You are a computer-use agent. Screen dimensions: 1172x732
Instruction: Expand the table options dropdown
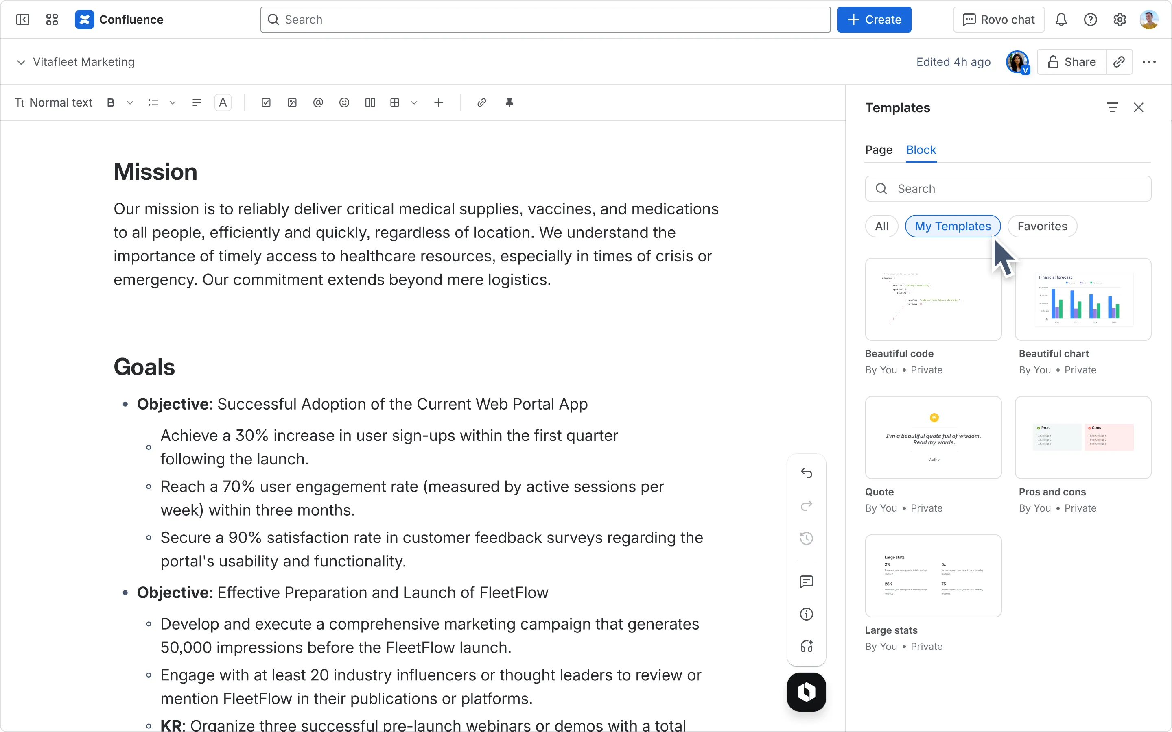414,102
